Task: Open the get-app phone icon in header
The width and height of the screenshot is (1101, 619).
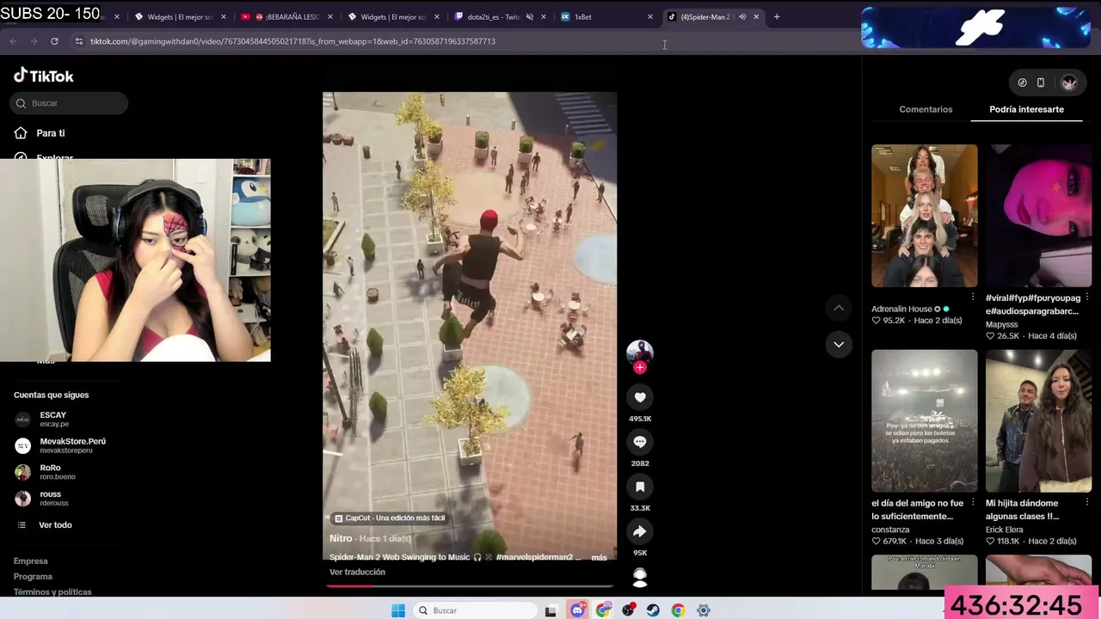Action: (1041, 83)
